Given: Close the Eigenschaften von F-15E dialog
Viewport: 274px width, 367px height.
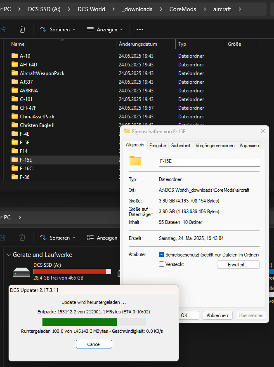Looking at the screenshot, I should (263, 131).
